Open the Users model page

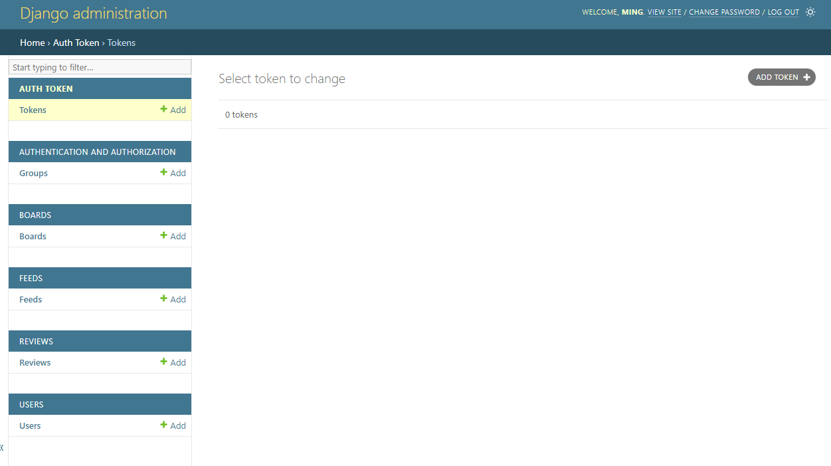tap(30, 425)
